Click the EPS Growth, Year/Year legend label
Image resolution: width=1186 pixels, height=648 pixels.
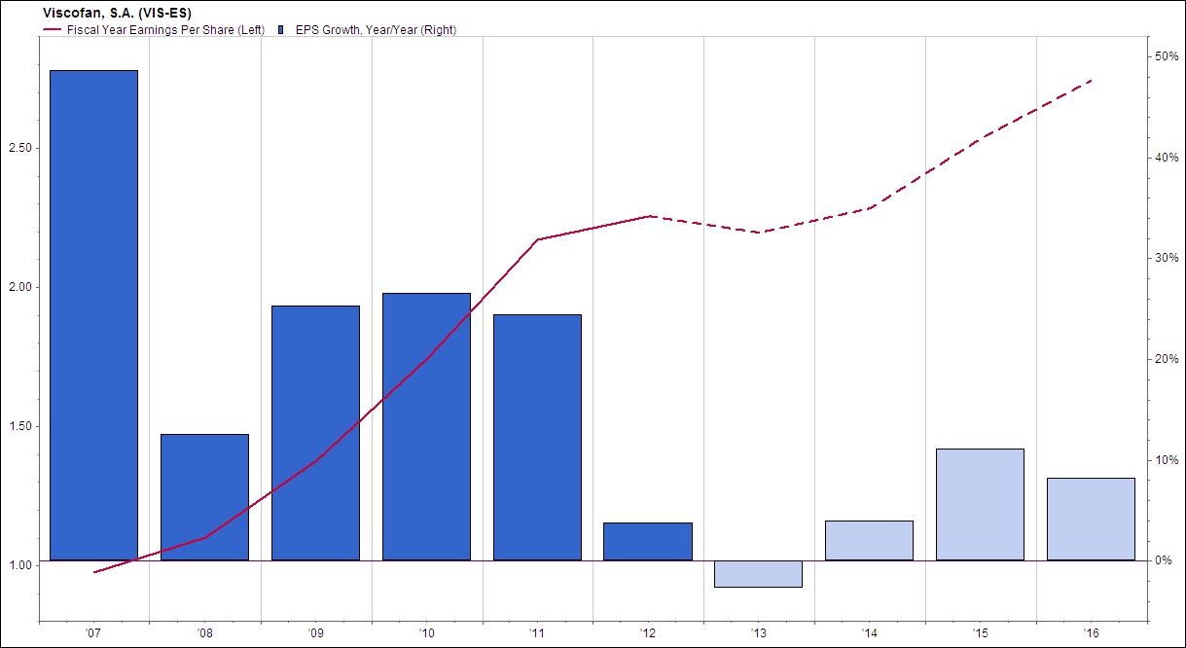[374, 30]
